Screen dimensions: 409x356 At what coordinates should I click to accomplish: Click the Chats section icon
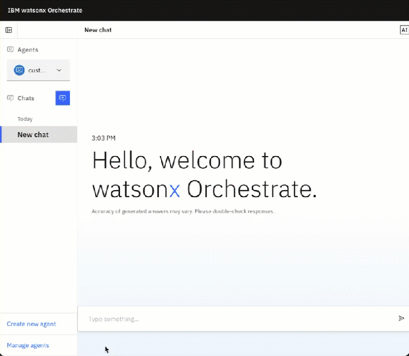(10, 98)
